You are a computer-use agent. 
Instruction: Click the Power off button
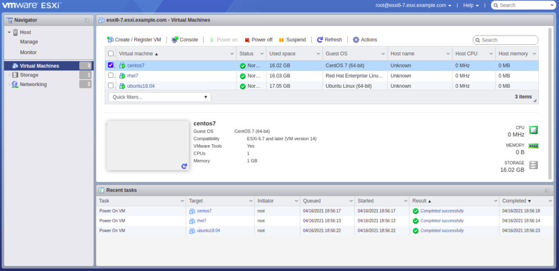click(258, 39)
